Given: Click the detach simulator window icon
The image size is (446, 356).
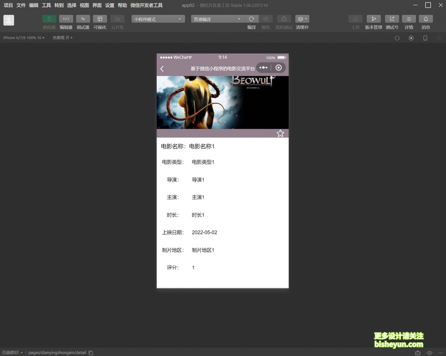Looking at the screenshot, I should click(439, 38).
